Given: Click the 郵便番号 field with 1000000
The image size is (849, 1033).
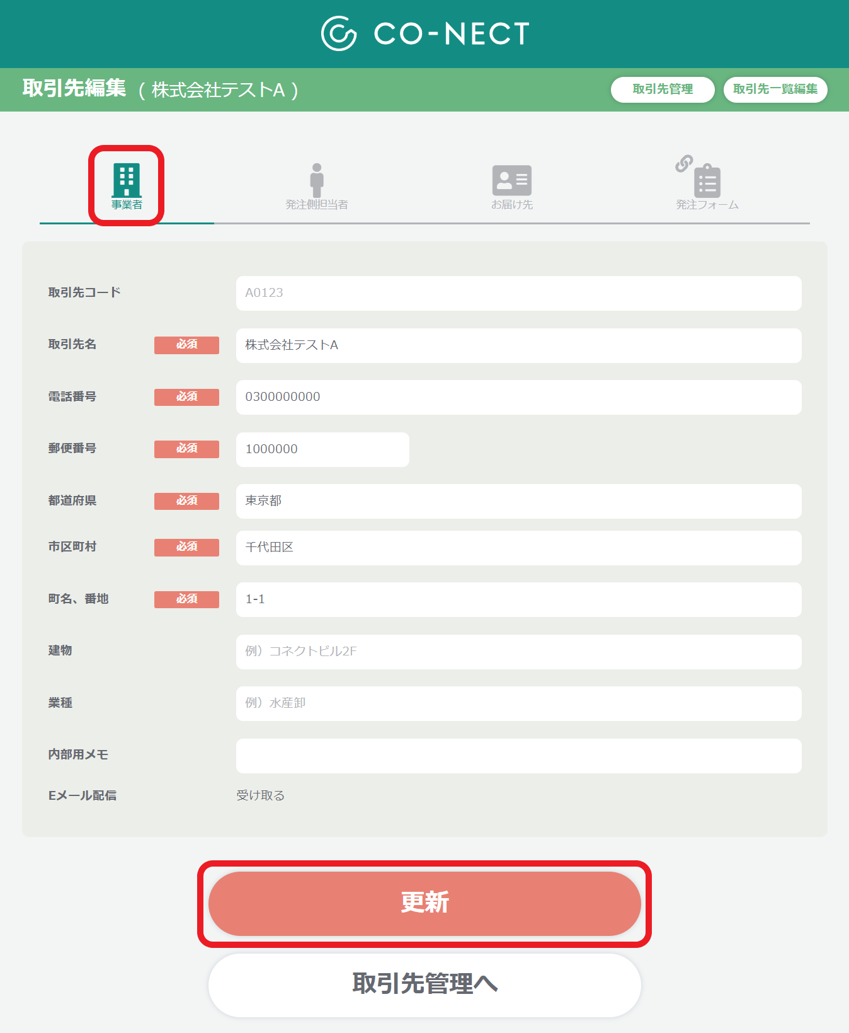Looking at the screenshot, I should pyautogui.click(x=322, y=449).
